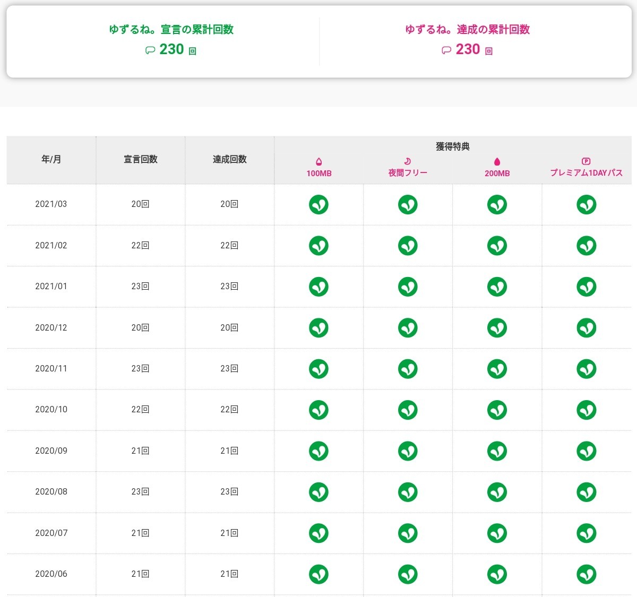Click the 夜間フリー moon header icon

pyautogui.click(x=408, y=161)
